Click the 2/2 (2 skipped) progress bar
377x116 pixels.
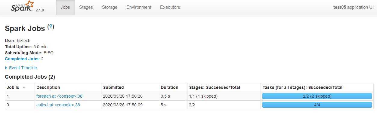(317, 96)
